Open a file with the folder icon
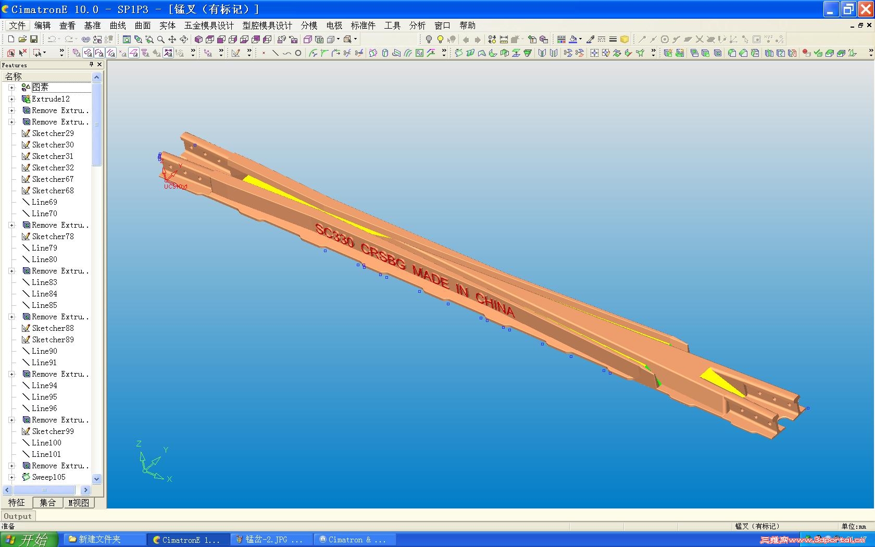875x547 pixels. pyautogui.click(x=22, y=39)
